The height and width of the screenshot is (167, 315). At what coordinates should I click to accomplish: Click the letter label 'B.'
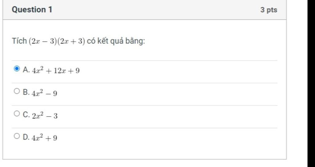click(x=26, y=92)
